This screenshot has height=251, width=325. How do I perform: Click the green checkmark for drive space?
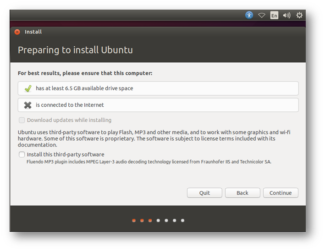[x=28, y=88]
